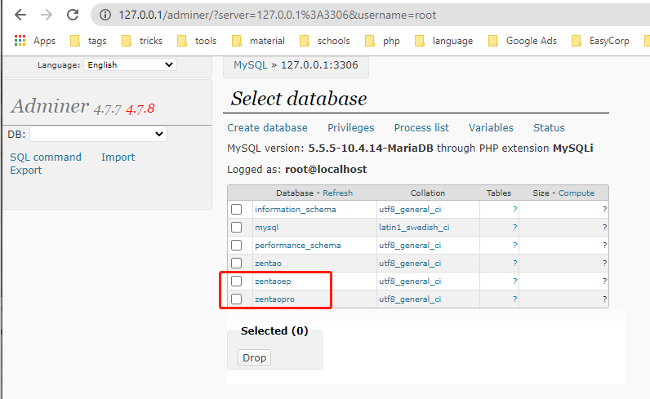Click Refresh in the Database header
The image size is (650, 399).
[x=337, y=193]
